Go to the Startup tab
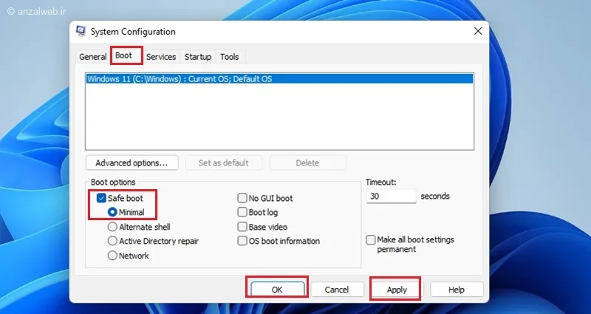This screenshot has height=314, width=591. pyautogui.click(x=198, y=57)
